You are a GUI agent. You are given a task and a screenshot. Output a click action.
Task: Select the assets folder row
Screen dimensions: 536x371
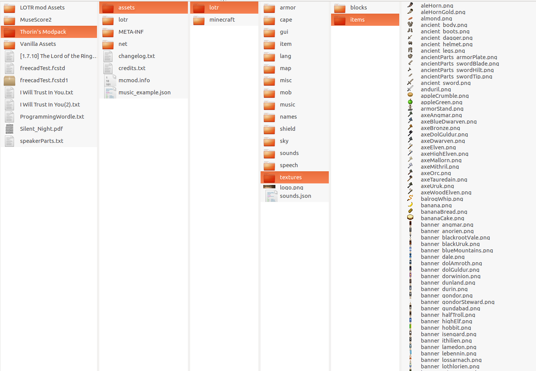[144, 8]
